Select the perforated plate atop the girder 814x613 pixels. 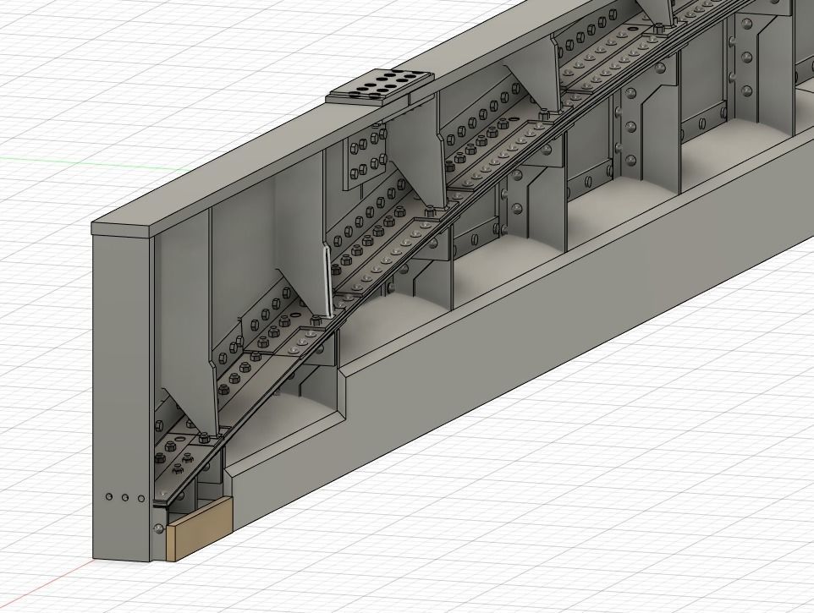[381, 86]
